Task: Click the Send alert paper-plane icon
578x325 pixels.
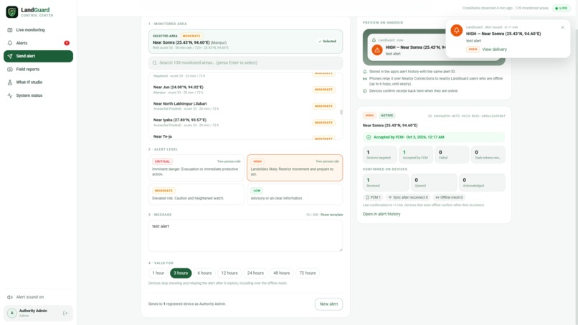Action: 10,56
